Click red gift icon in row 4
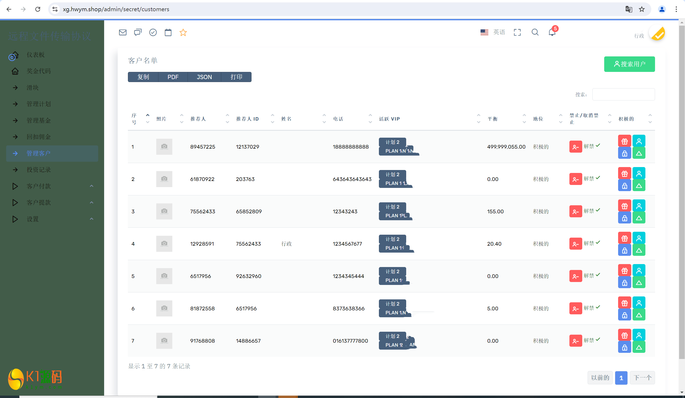 [624, 238]
